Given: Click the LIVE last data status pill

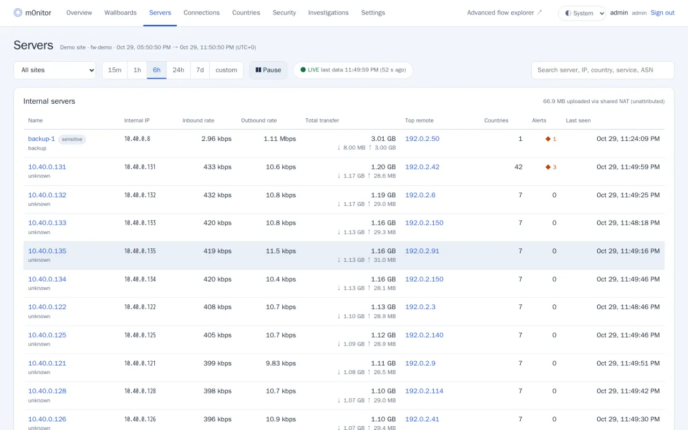Looking at the screenshot, I should (353, 70).
